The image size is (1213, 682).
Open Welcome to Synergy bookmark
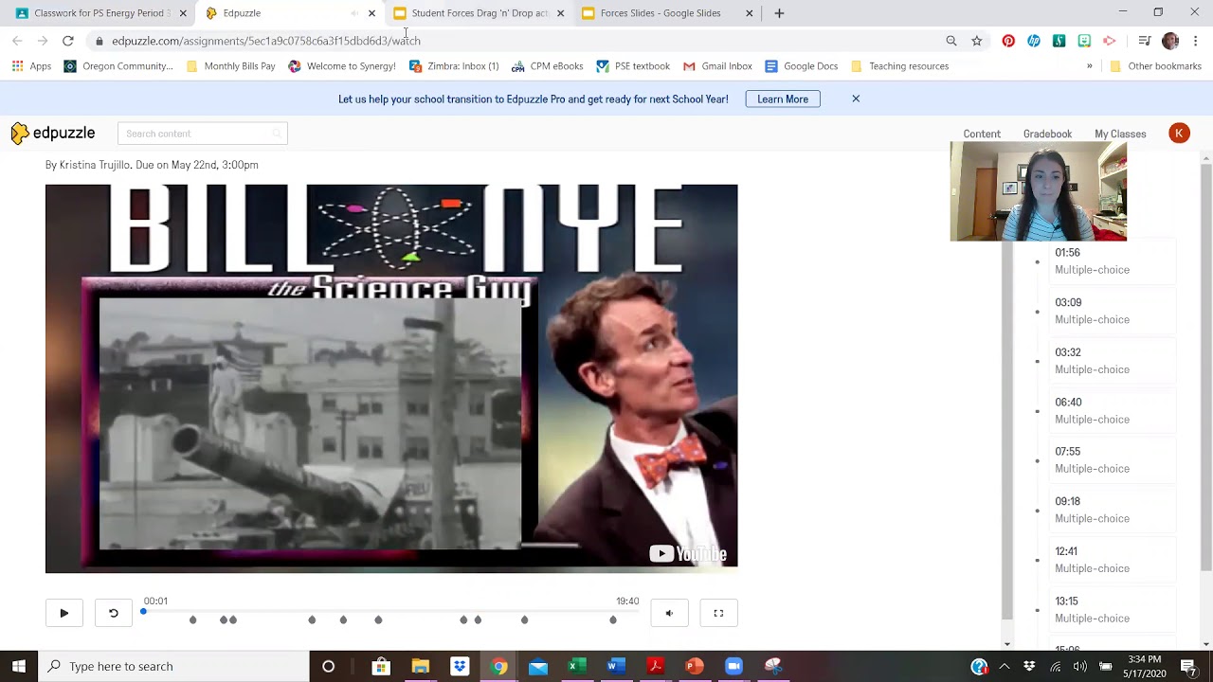[342, 66]
